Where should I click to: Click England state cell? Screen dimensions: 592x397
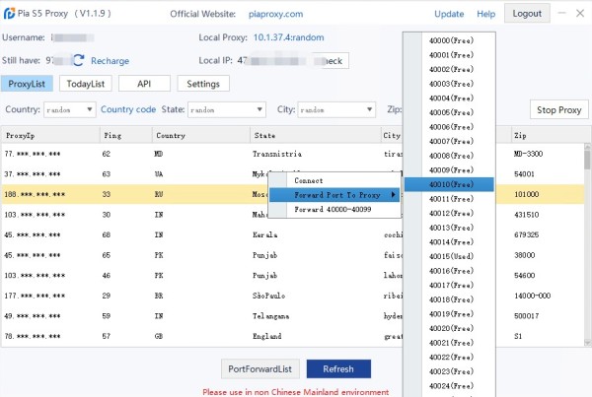[267, 336]
